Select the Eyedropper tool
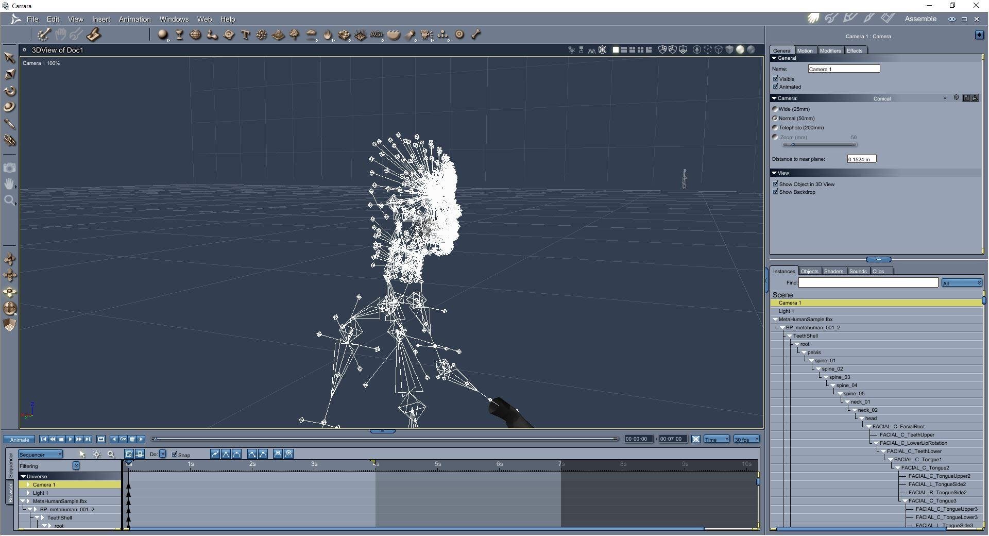Image resolution: width=989 pixels, height=536 pixels. click(x=9, y=124)
